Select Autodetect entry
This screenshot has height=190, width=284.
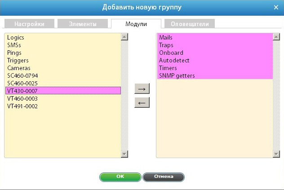215,60
